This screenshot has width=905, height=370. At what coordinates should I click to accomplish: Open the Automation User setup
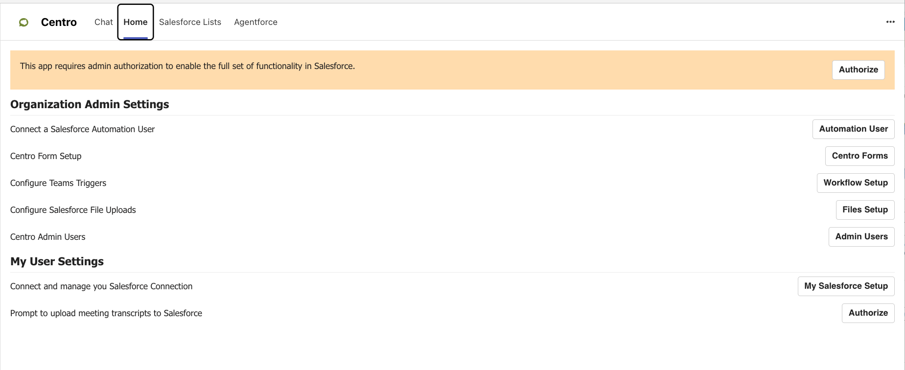tap(854, 129)
